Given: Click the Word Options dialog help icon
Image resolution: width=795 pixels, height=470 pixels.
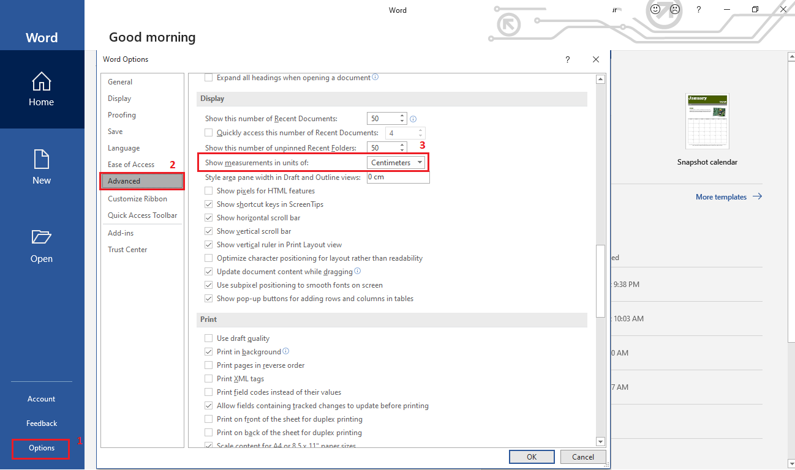Looking at the screenshot, I should [568, 59].
